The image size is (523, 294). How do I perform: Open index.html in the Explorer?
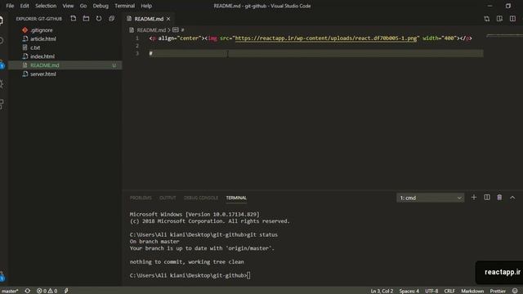[65, 56]
